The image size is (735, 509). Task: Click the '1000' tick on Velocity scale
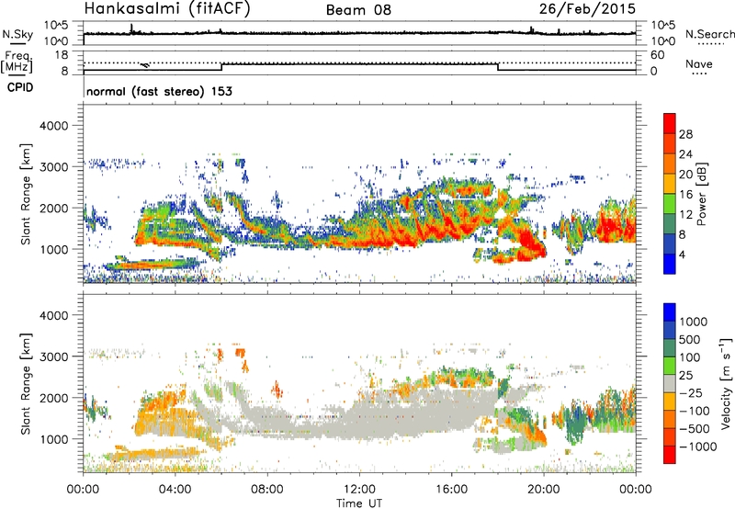pyautogui.click(x=694, y=322)
